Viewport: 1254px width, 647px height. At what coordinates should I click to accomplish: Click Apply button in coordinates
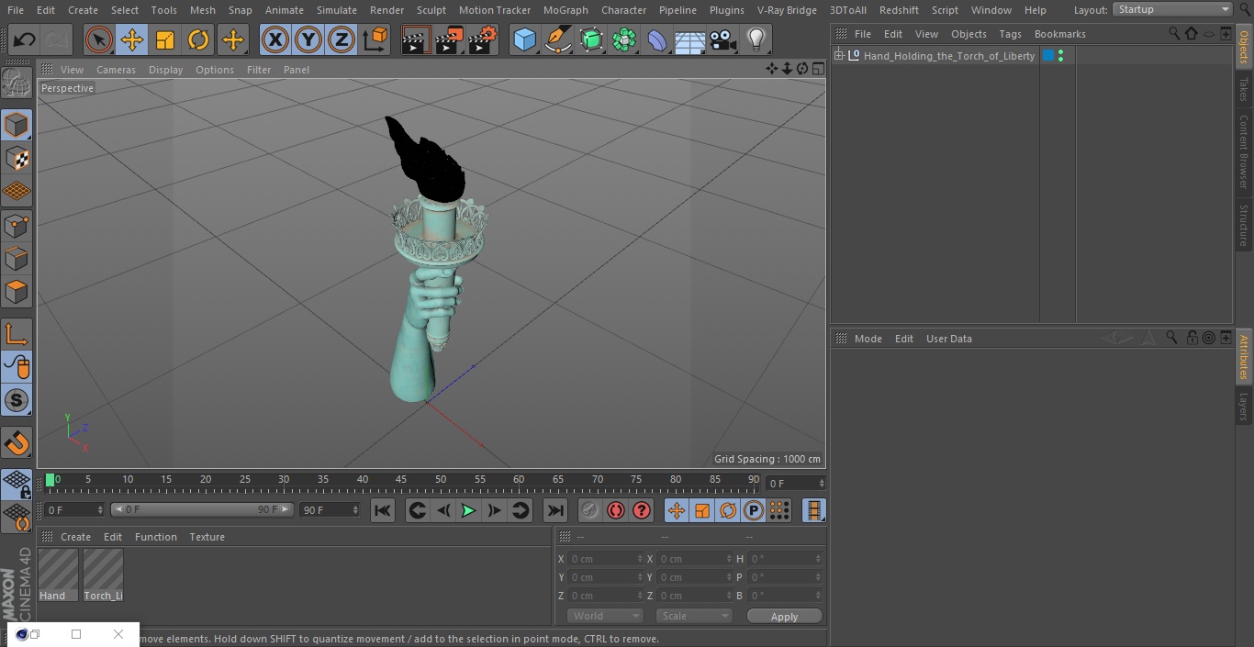784,617
